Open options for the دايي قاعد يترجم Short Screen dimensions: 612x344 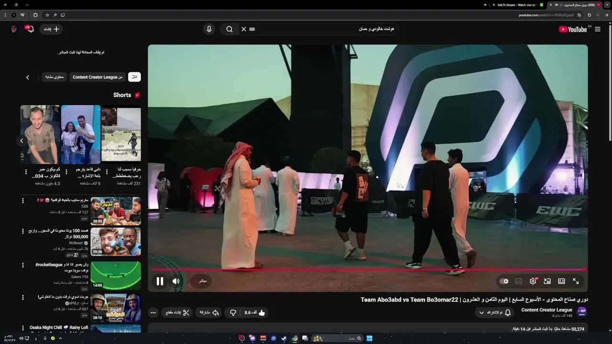coord(66,172)
